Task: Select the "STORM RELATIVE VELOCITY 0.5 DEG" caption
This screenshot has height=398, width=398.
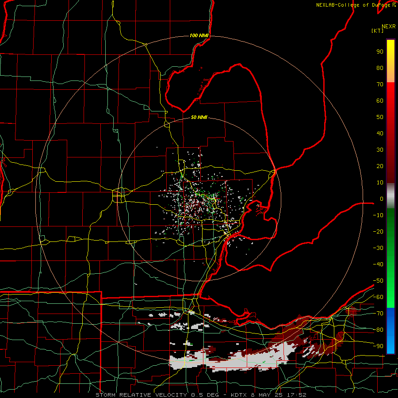Action: (157, 395)
